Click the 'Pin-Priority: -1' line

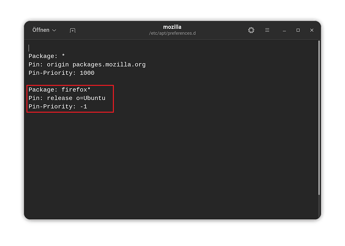pos(57,106)
